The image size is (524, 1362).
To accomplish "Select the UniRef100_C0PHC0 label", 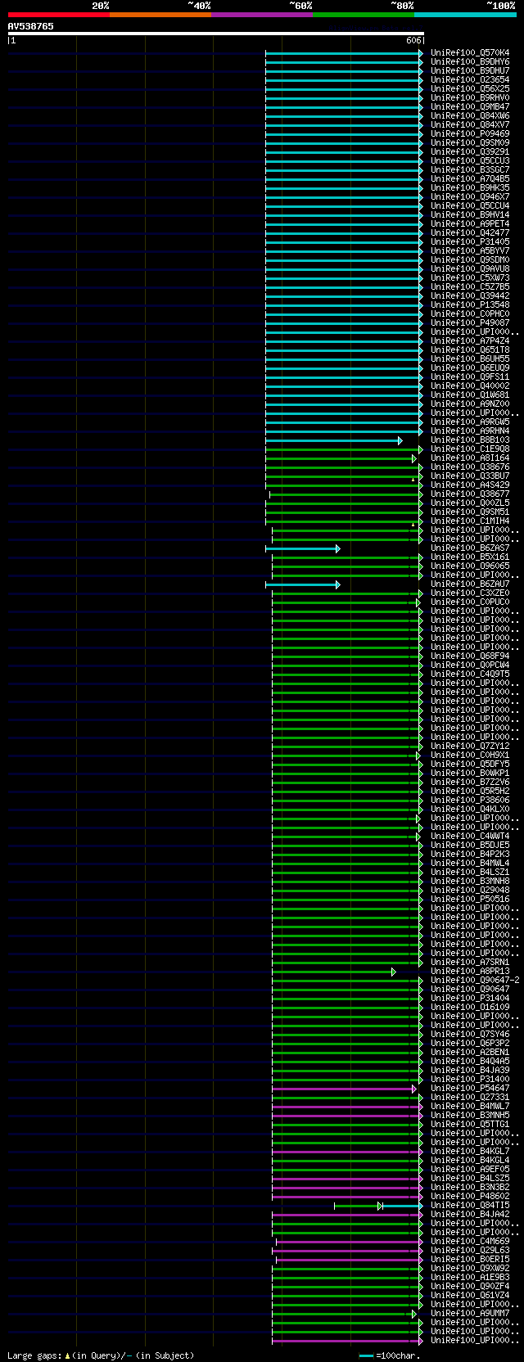I will click(470, 314).
